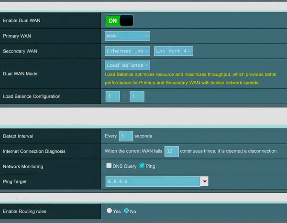Click the No label under routing rules
The width and height of the screenshot is (287, 223).
[133, 211]
